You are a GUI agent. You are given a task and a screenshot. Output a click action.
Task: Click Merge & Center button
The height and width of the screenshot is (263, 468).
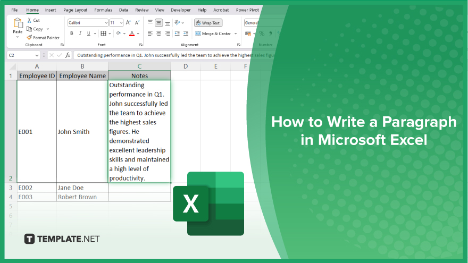pos(213,33)
